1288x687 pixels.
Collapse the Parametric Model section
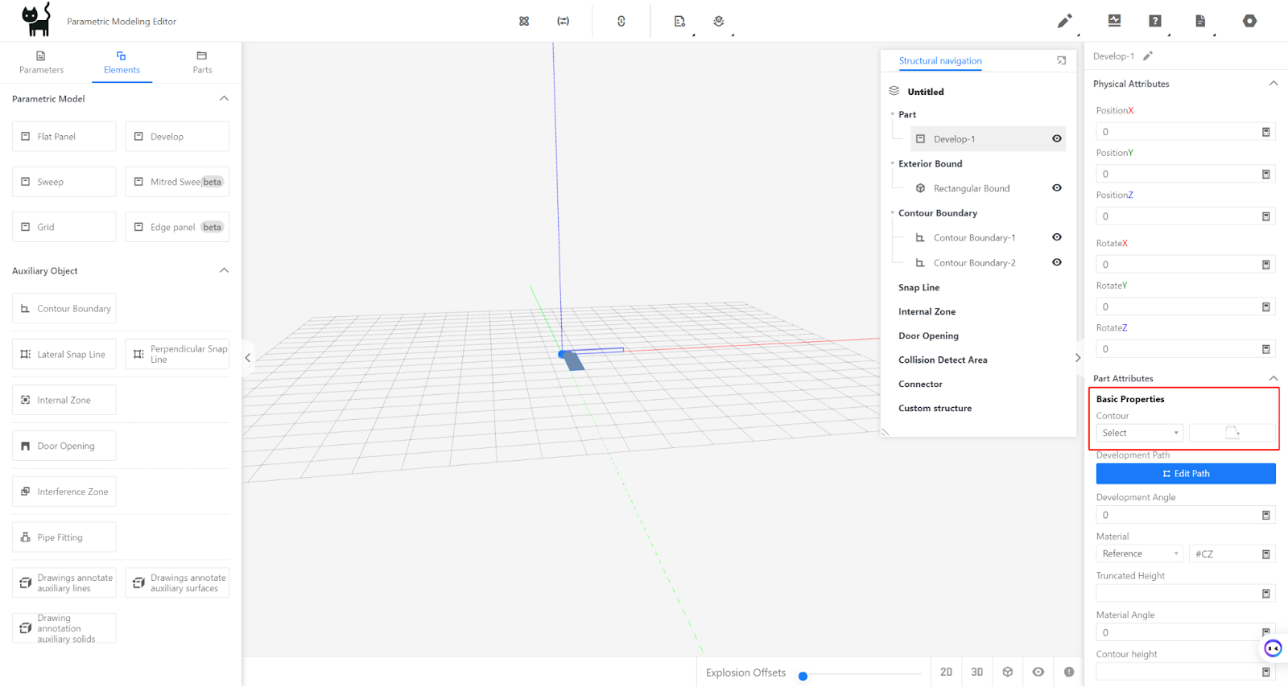(224, 98)
